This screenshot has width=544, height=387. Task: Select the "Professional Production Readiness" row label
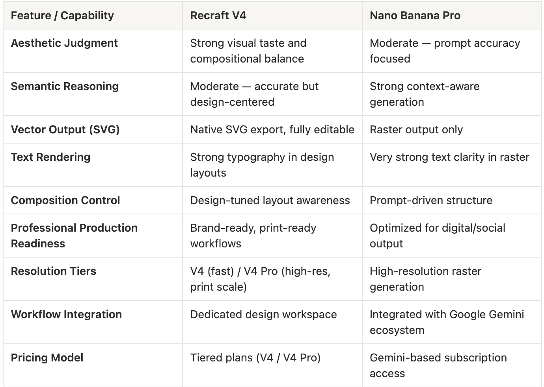[74, 236]
